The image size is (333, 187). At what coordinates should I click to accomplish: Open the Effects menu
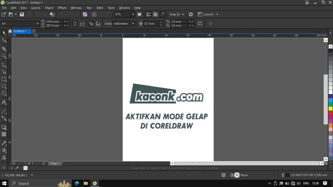(x=62, y=8)
